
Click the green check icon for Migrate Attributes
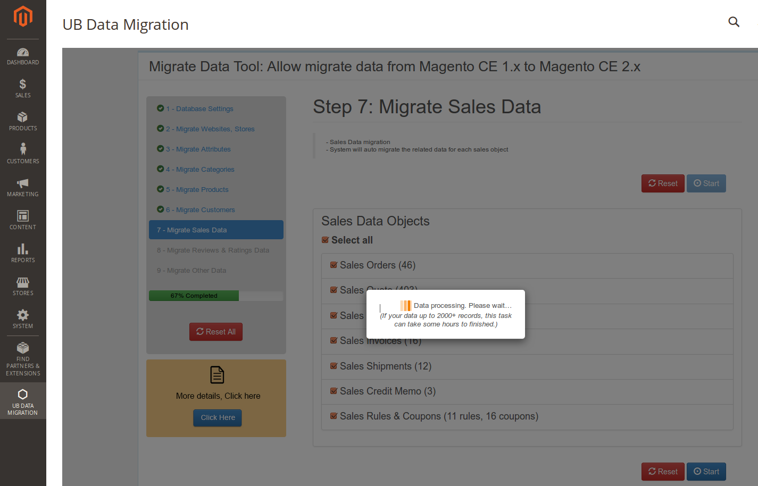click(x=160, y=149)
